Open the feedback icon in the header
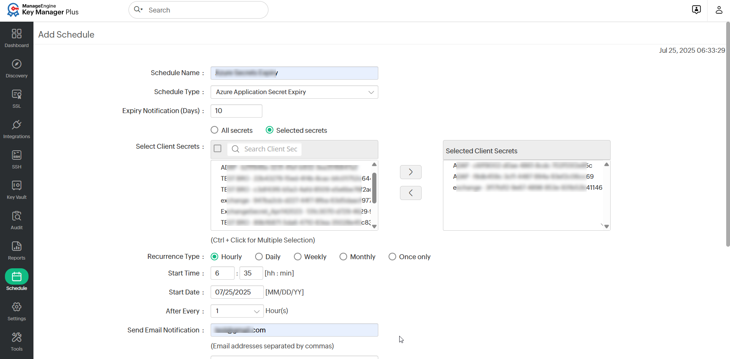 click(696, 9)
